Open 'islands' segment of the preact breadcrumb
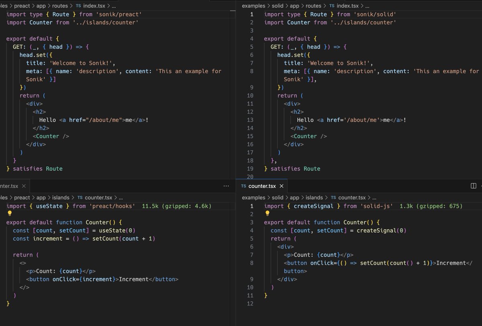The image size is (482, 326). pyautogui.click(x=61, y=198)
